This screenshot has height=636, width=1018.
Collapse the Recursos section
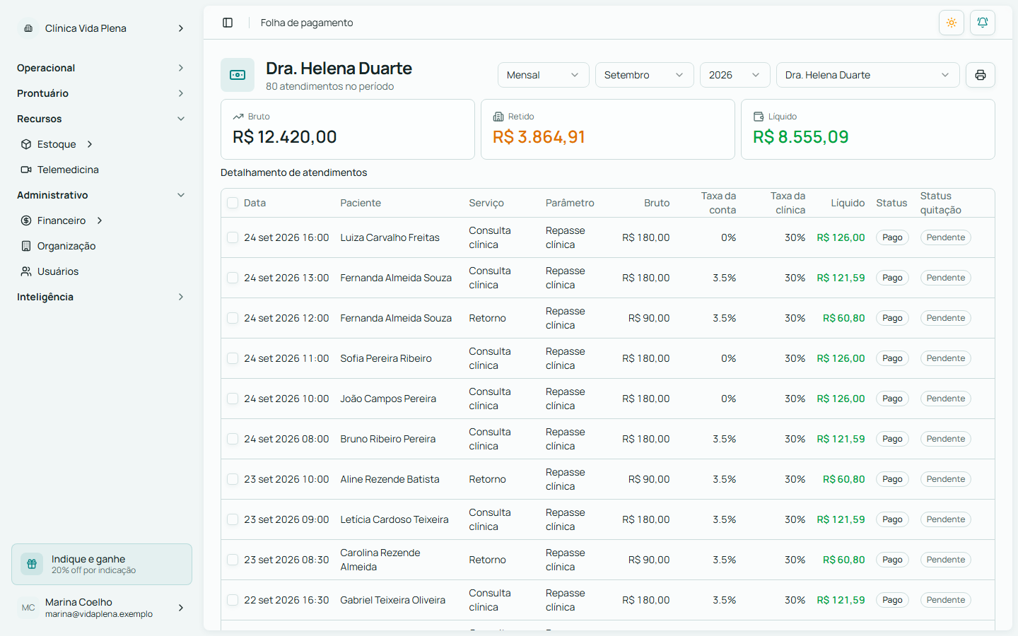[102, 119]
